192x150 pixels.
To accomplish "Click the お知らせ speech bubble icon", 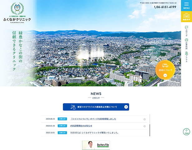I will click(x=186, y=27).
